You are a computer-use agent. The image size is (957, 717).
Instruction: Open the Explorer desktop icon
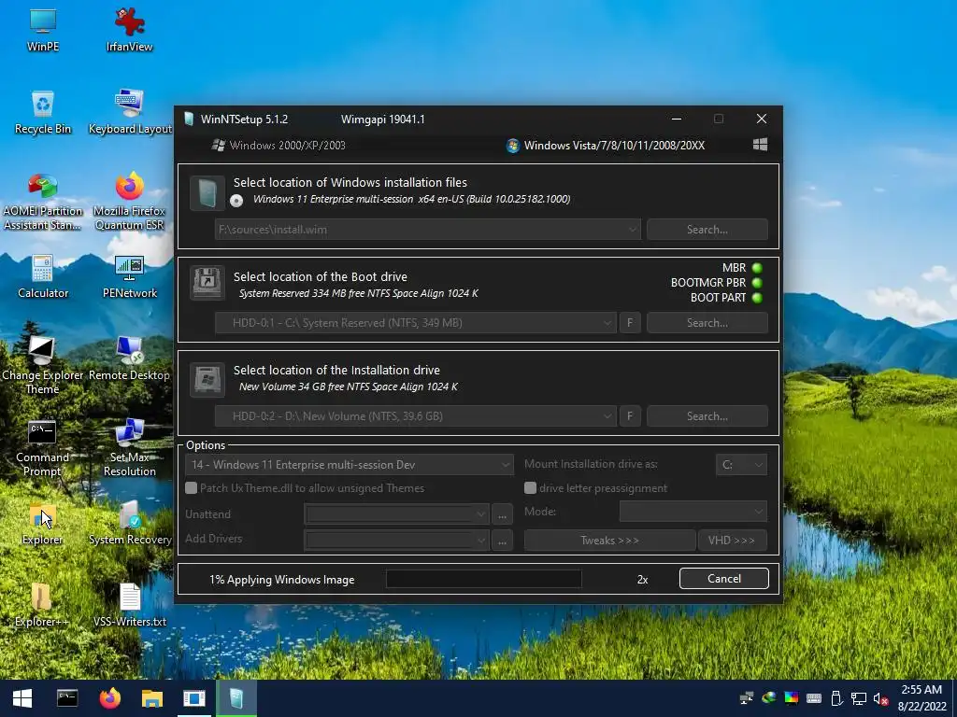(43, 523)
